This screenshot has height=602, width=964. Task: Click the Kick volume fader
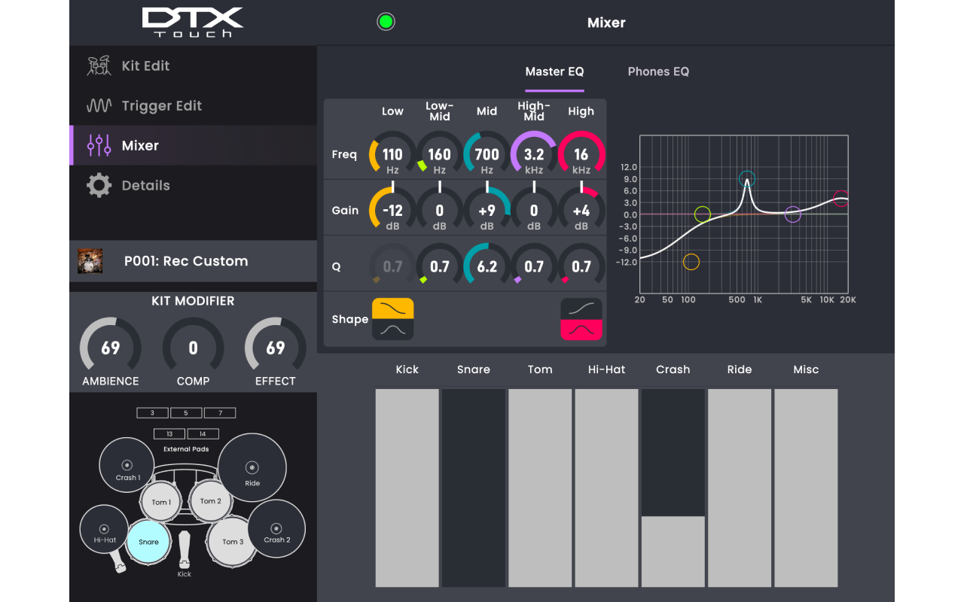(407, 488)
